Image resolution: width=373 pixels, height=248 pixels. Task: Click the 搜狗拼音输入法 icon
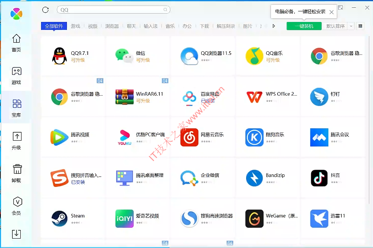pyautogui.click(x=59, y=178)
